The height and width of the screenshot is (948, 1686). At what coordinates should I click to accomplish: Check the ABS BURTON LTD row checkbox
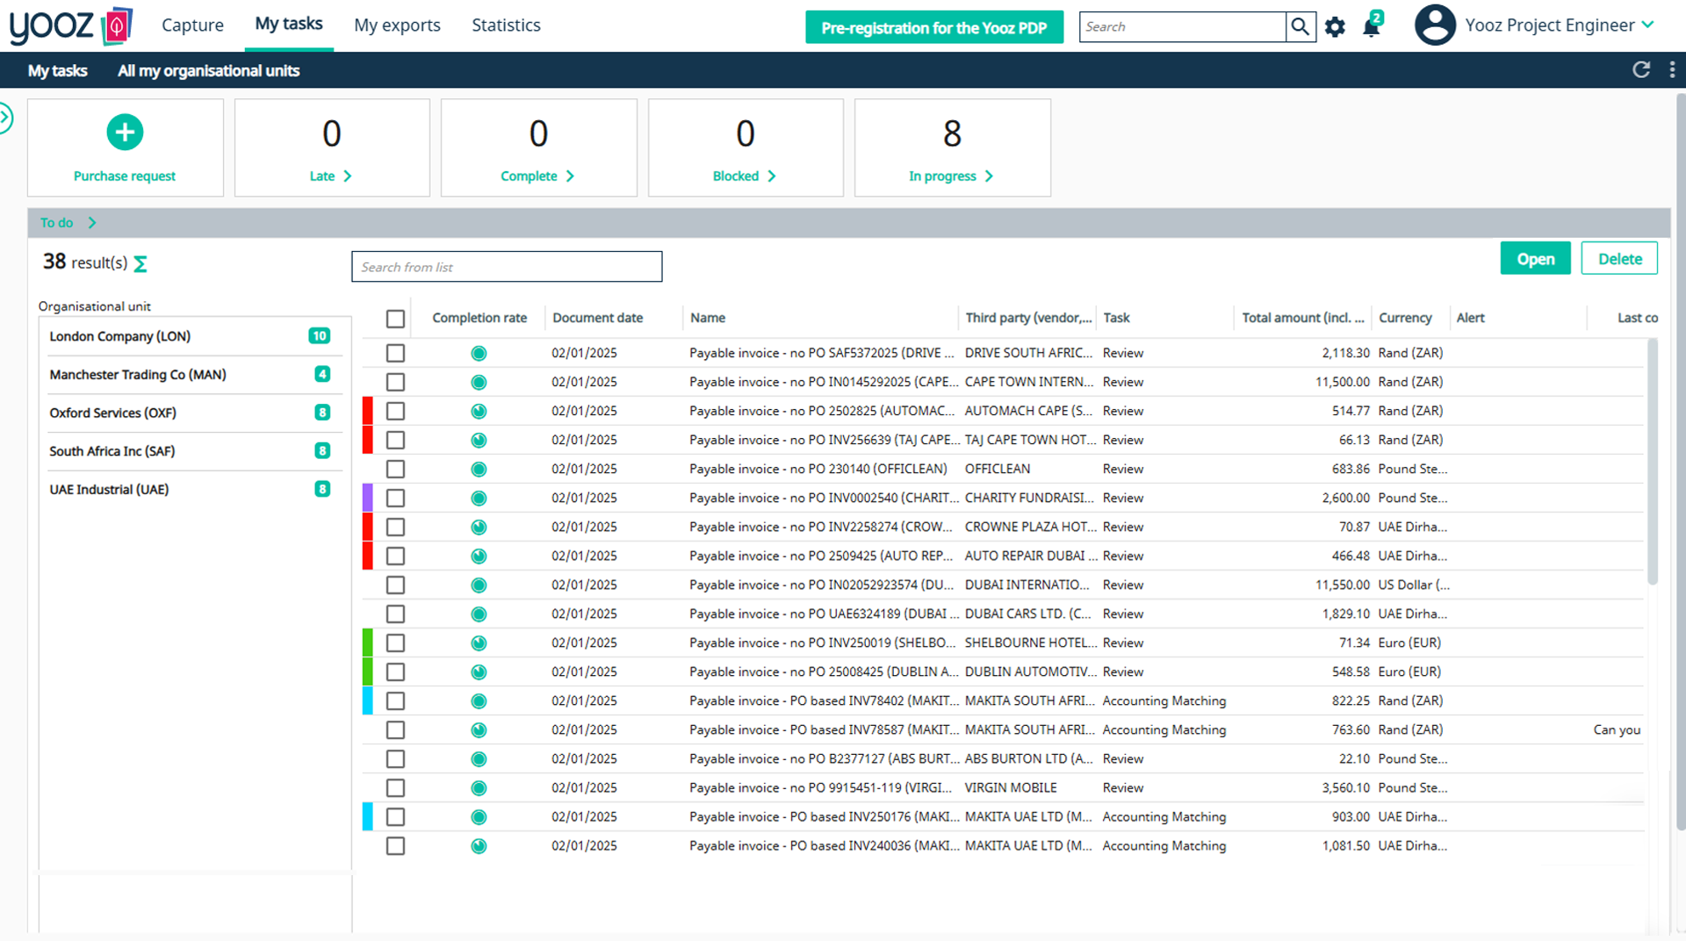coord(395,758)
